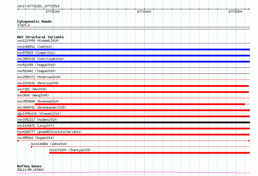
Task: Open variant nsv4266777 (gnomADStructuralVariants)
Action: [x=50, y=132]
